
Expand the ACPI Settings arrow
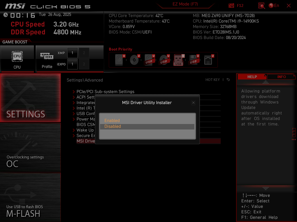tap(74, 97)
